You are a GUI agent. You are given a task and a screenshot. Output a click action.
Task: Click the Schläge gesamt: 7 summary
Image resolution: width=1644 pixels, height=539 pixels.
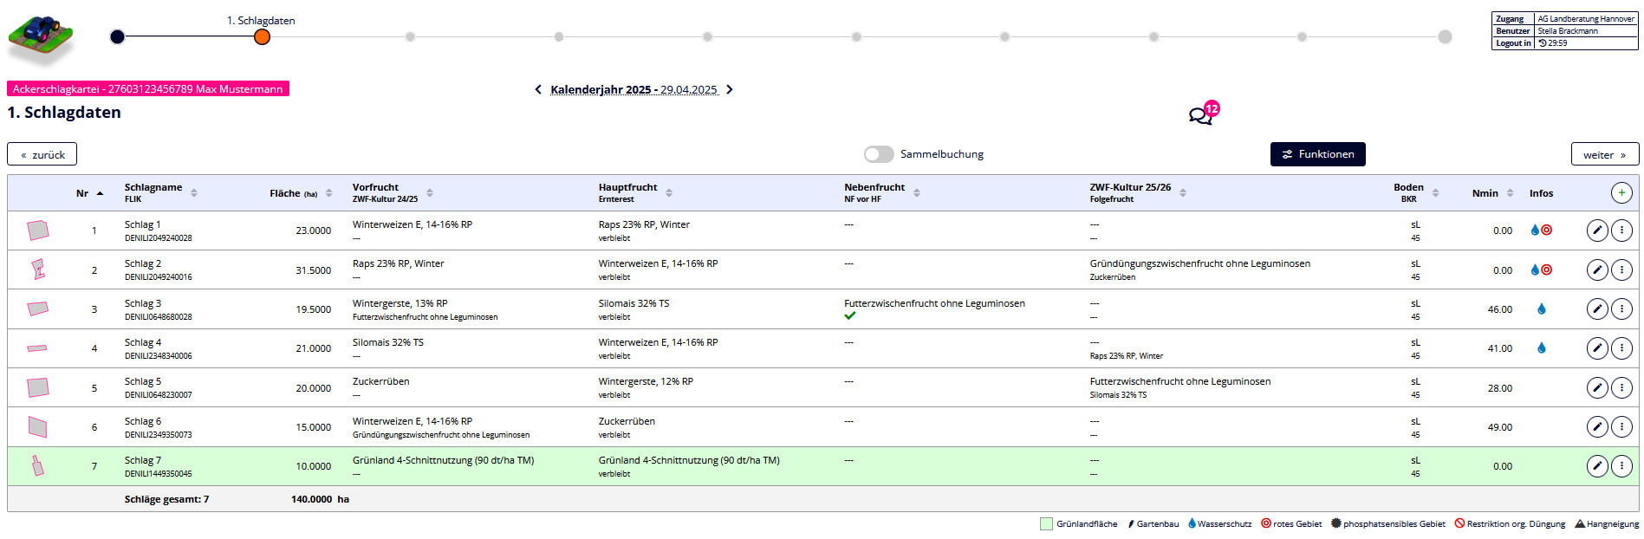click(x=166, y=499)
